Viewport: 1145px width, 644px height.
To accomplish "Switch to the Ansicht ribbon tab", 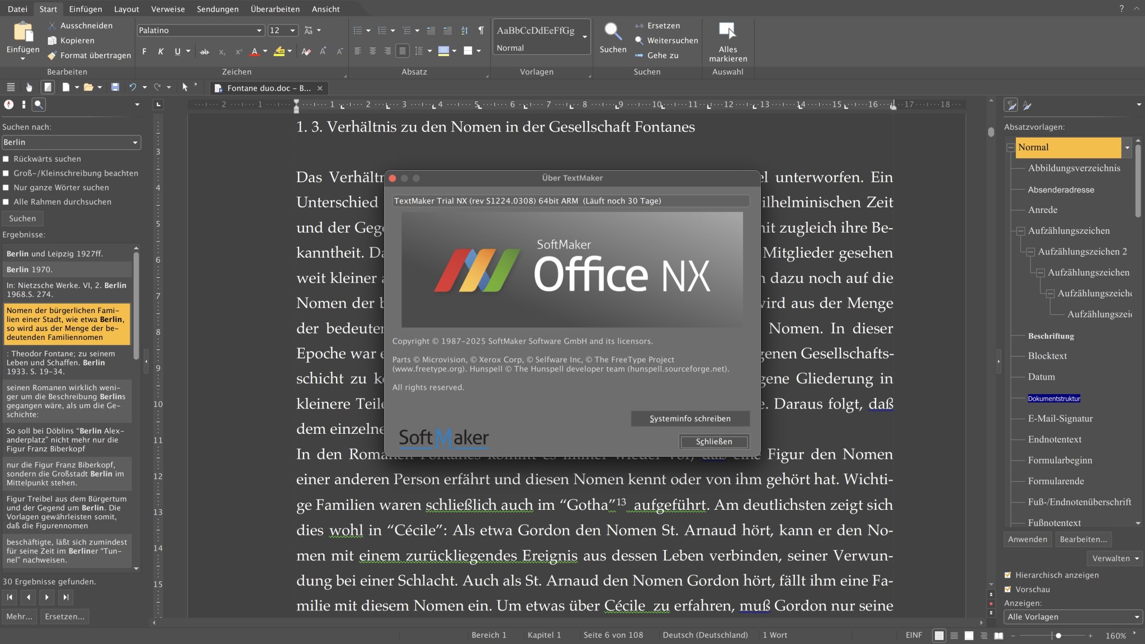I will (326, 9).
